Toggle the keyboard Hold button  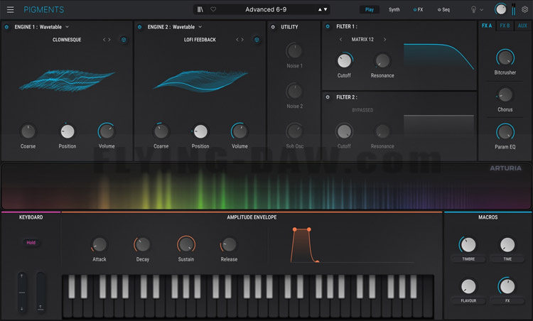[31, 243]
